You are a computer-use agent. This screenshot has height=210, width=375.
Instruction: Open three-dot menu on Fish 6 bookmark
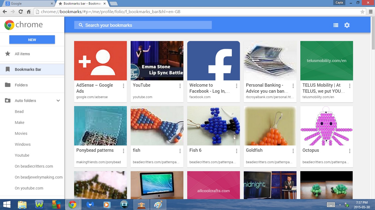(x=237, y=151)
